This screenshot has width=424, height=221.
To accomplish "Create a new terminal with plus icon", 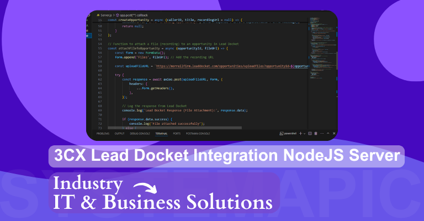I will [x=300, y=133].
